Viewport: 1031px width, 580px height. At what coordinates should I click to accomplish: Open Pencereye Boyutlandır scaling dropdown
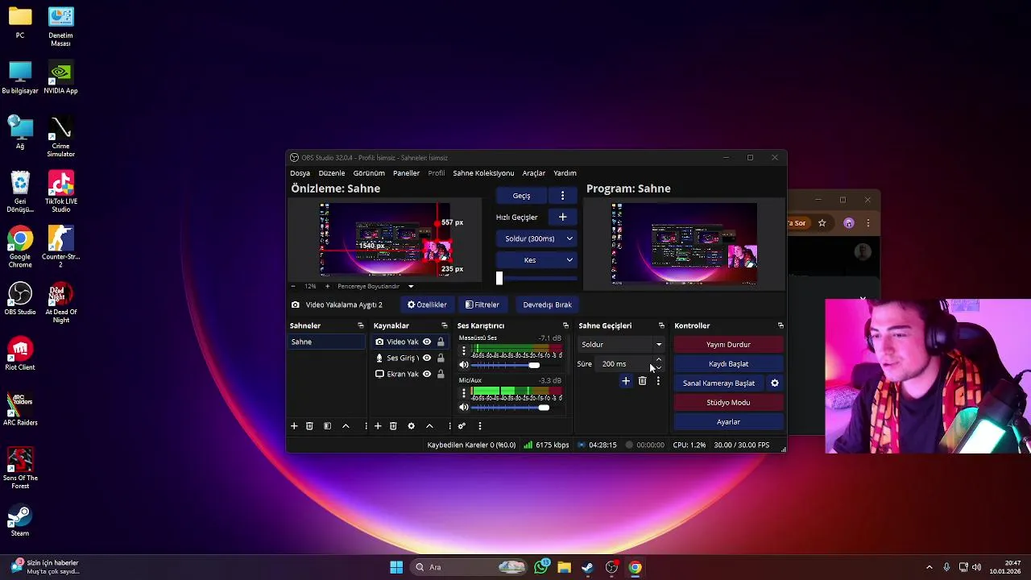tap(411, 286)
